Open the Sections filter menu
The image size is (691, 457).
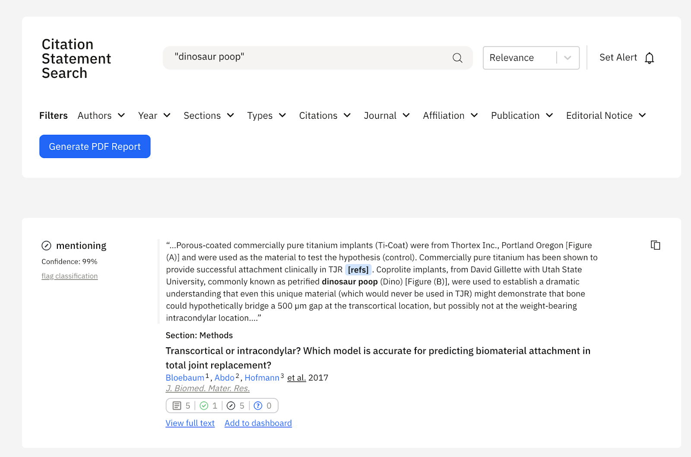pyautogui.click(x=209, y=116)
